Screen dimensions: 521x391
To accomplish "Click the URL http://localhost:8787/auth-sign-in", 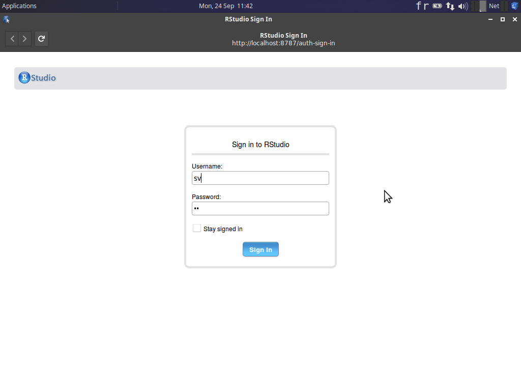I will [283, 43].
